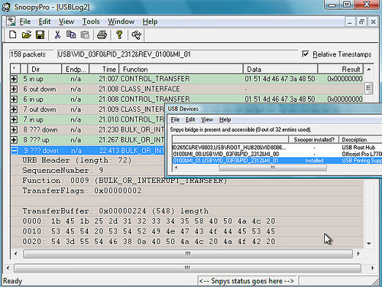382x287 pixels.
Task: Open the View menu in USB Devices window
Action: pos(207,119)
